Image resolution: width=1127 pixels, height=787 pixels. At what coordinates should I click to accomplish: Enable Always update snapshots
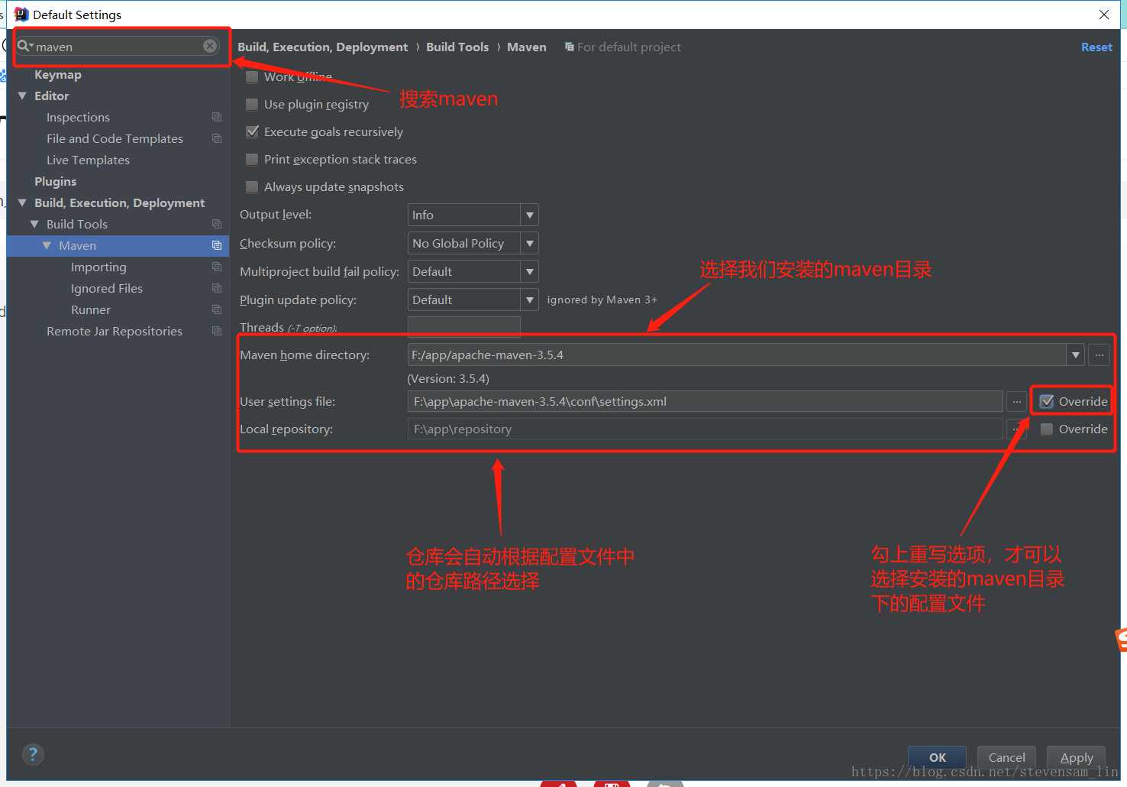pos(252,186)
